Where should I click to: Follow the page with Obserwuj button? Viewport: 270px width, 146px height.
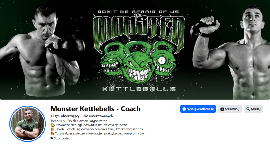tap(230, 109)
